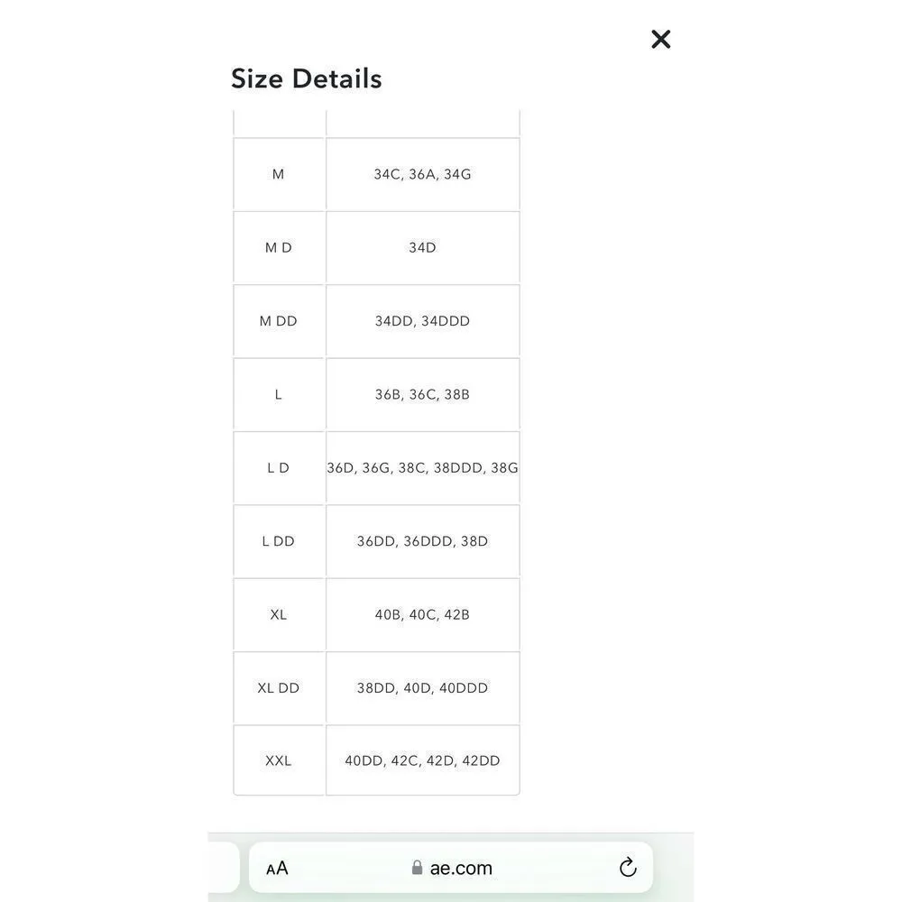Select the M DD size cell
The image size is (902, 902).
278,321
